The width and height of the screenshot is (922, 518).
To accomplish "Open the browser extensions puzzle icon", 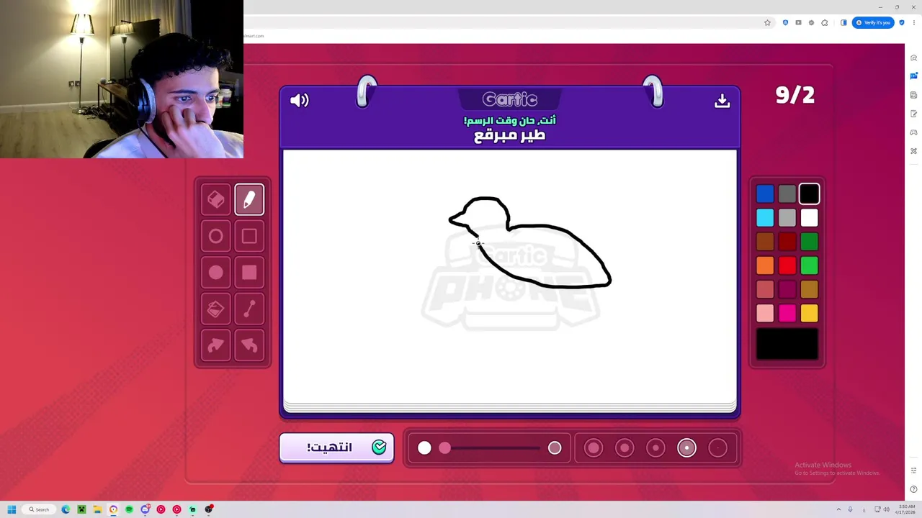I will coord(824,22).
